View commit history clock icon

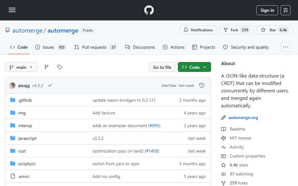click(x=202, y=86)
